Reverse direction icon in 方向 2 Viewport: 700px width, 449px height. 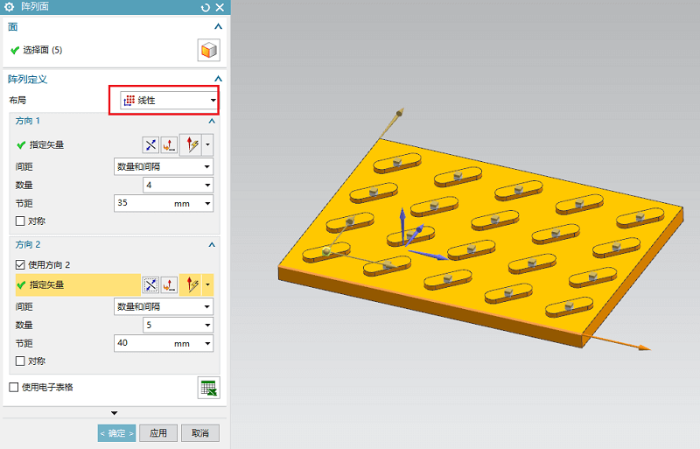(150, 284)
